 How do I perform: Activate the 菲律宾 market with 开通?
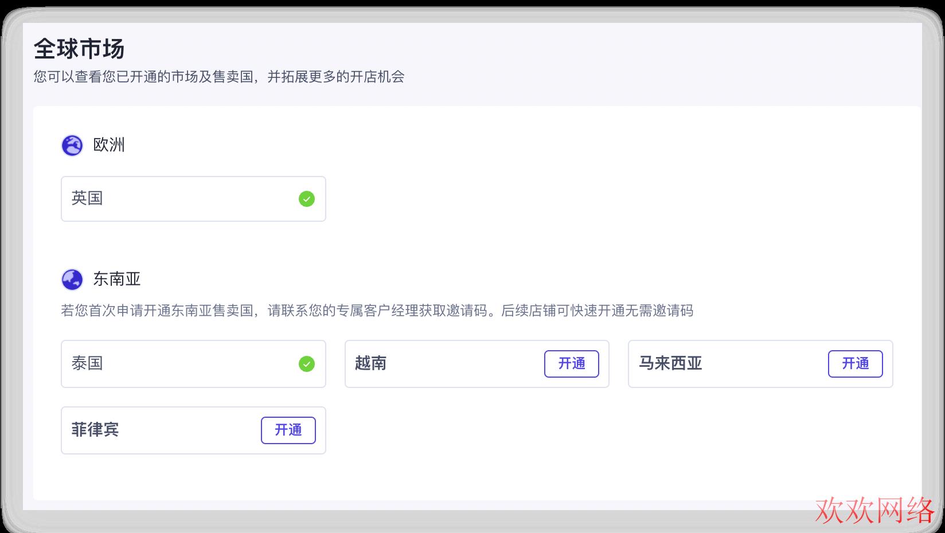point(288,430)
